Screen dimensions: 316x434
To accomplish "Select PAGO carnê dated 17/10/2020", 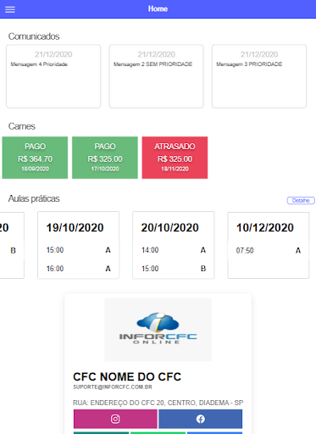I will pyautogui.click(x=105, y=158).
